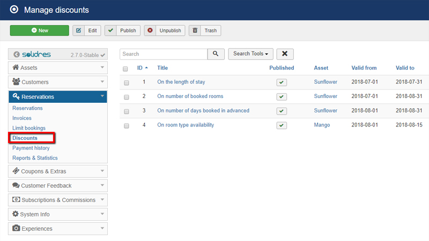
Task: Clear search with the X button
Action: (285, 54)
